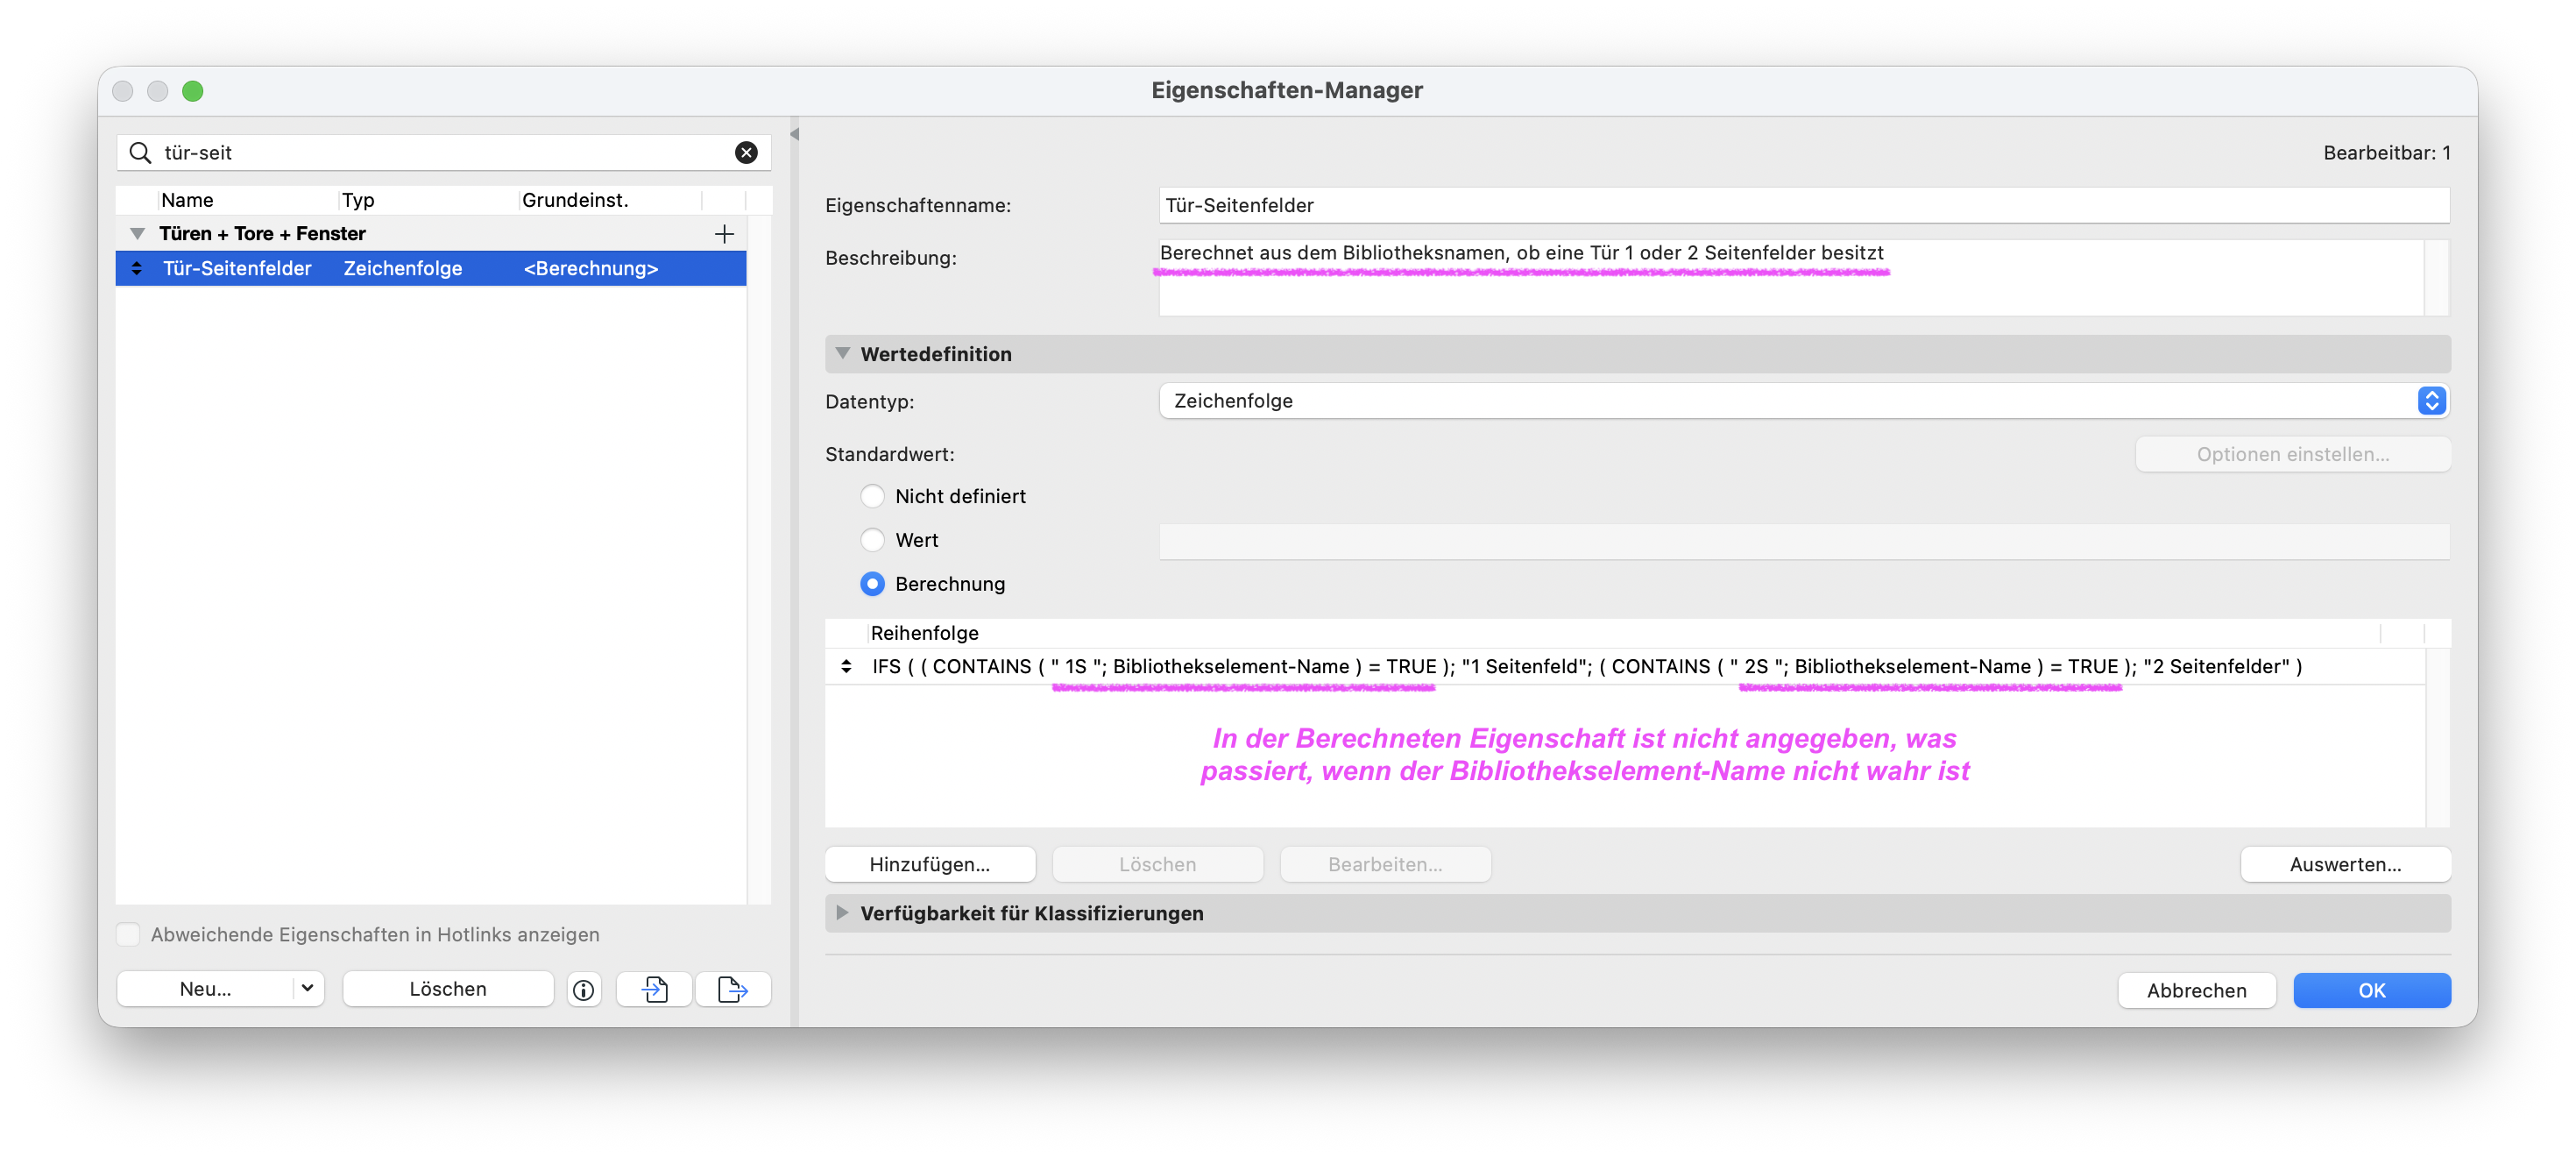Clear the search field with the X icon

746,152
